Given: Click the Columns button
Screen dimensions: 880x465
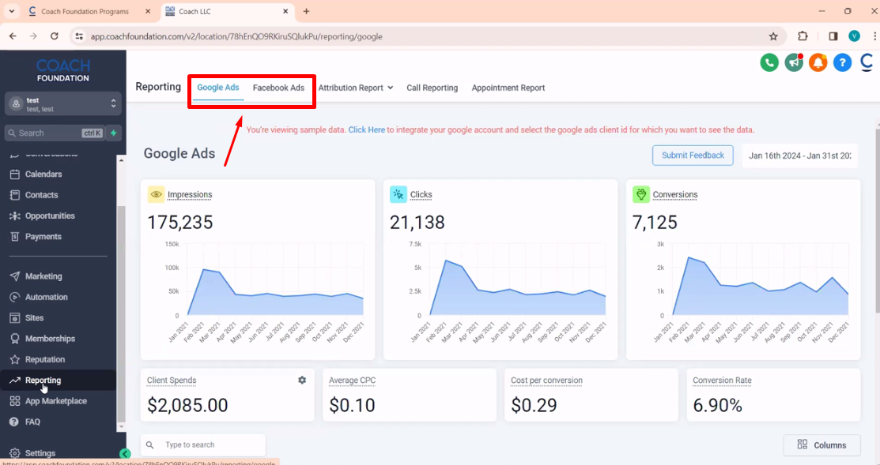Looking at the screenshot, I should 821,445.
